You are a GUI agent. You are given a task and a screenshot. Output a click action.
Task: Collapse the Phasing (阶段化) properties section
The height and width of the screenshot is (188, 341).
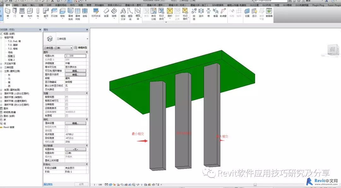(x=87, y=164)
